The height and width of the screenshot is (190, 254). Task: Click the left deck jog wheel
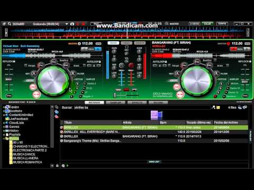pyautogui.click(x=53, y=81)
